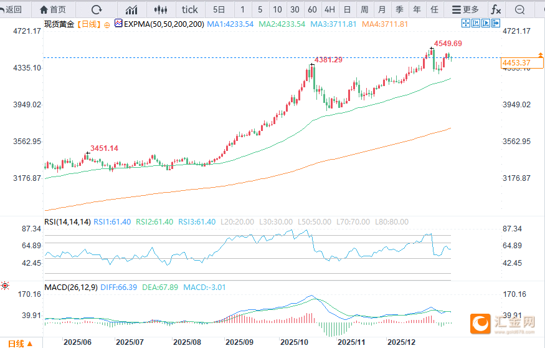The width and height of the screenshot is (545, 348).
Task: Expand the RSI(14,14,14) indicator parameters
Action: (x=67, y=221)
